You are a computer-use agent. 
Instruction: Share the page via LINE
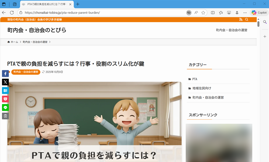(5, 108)
